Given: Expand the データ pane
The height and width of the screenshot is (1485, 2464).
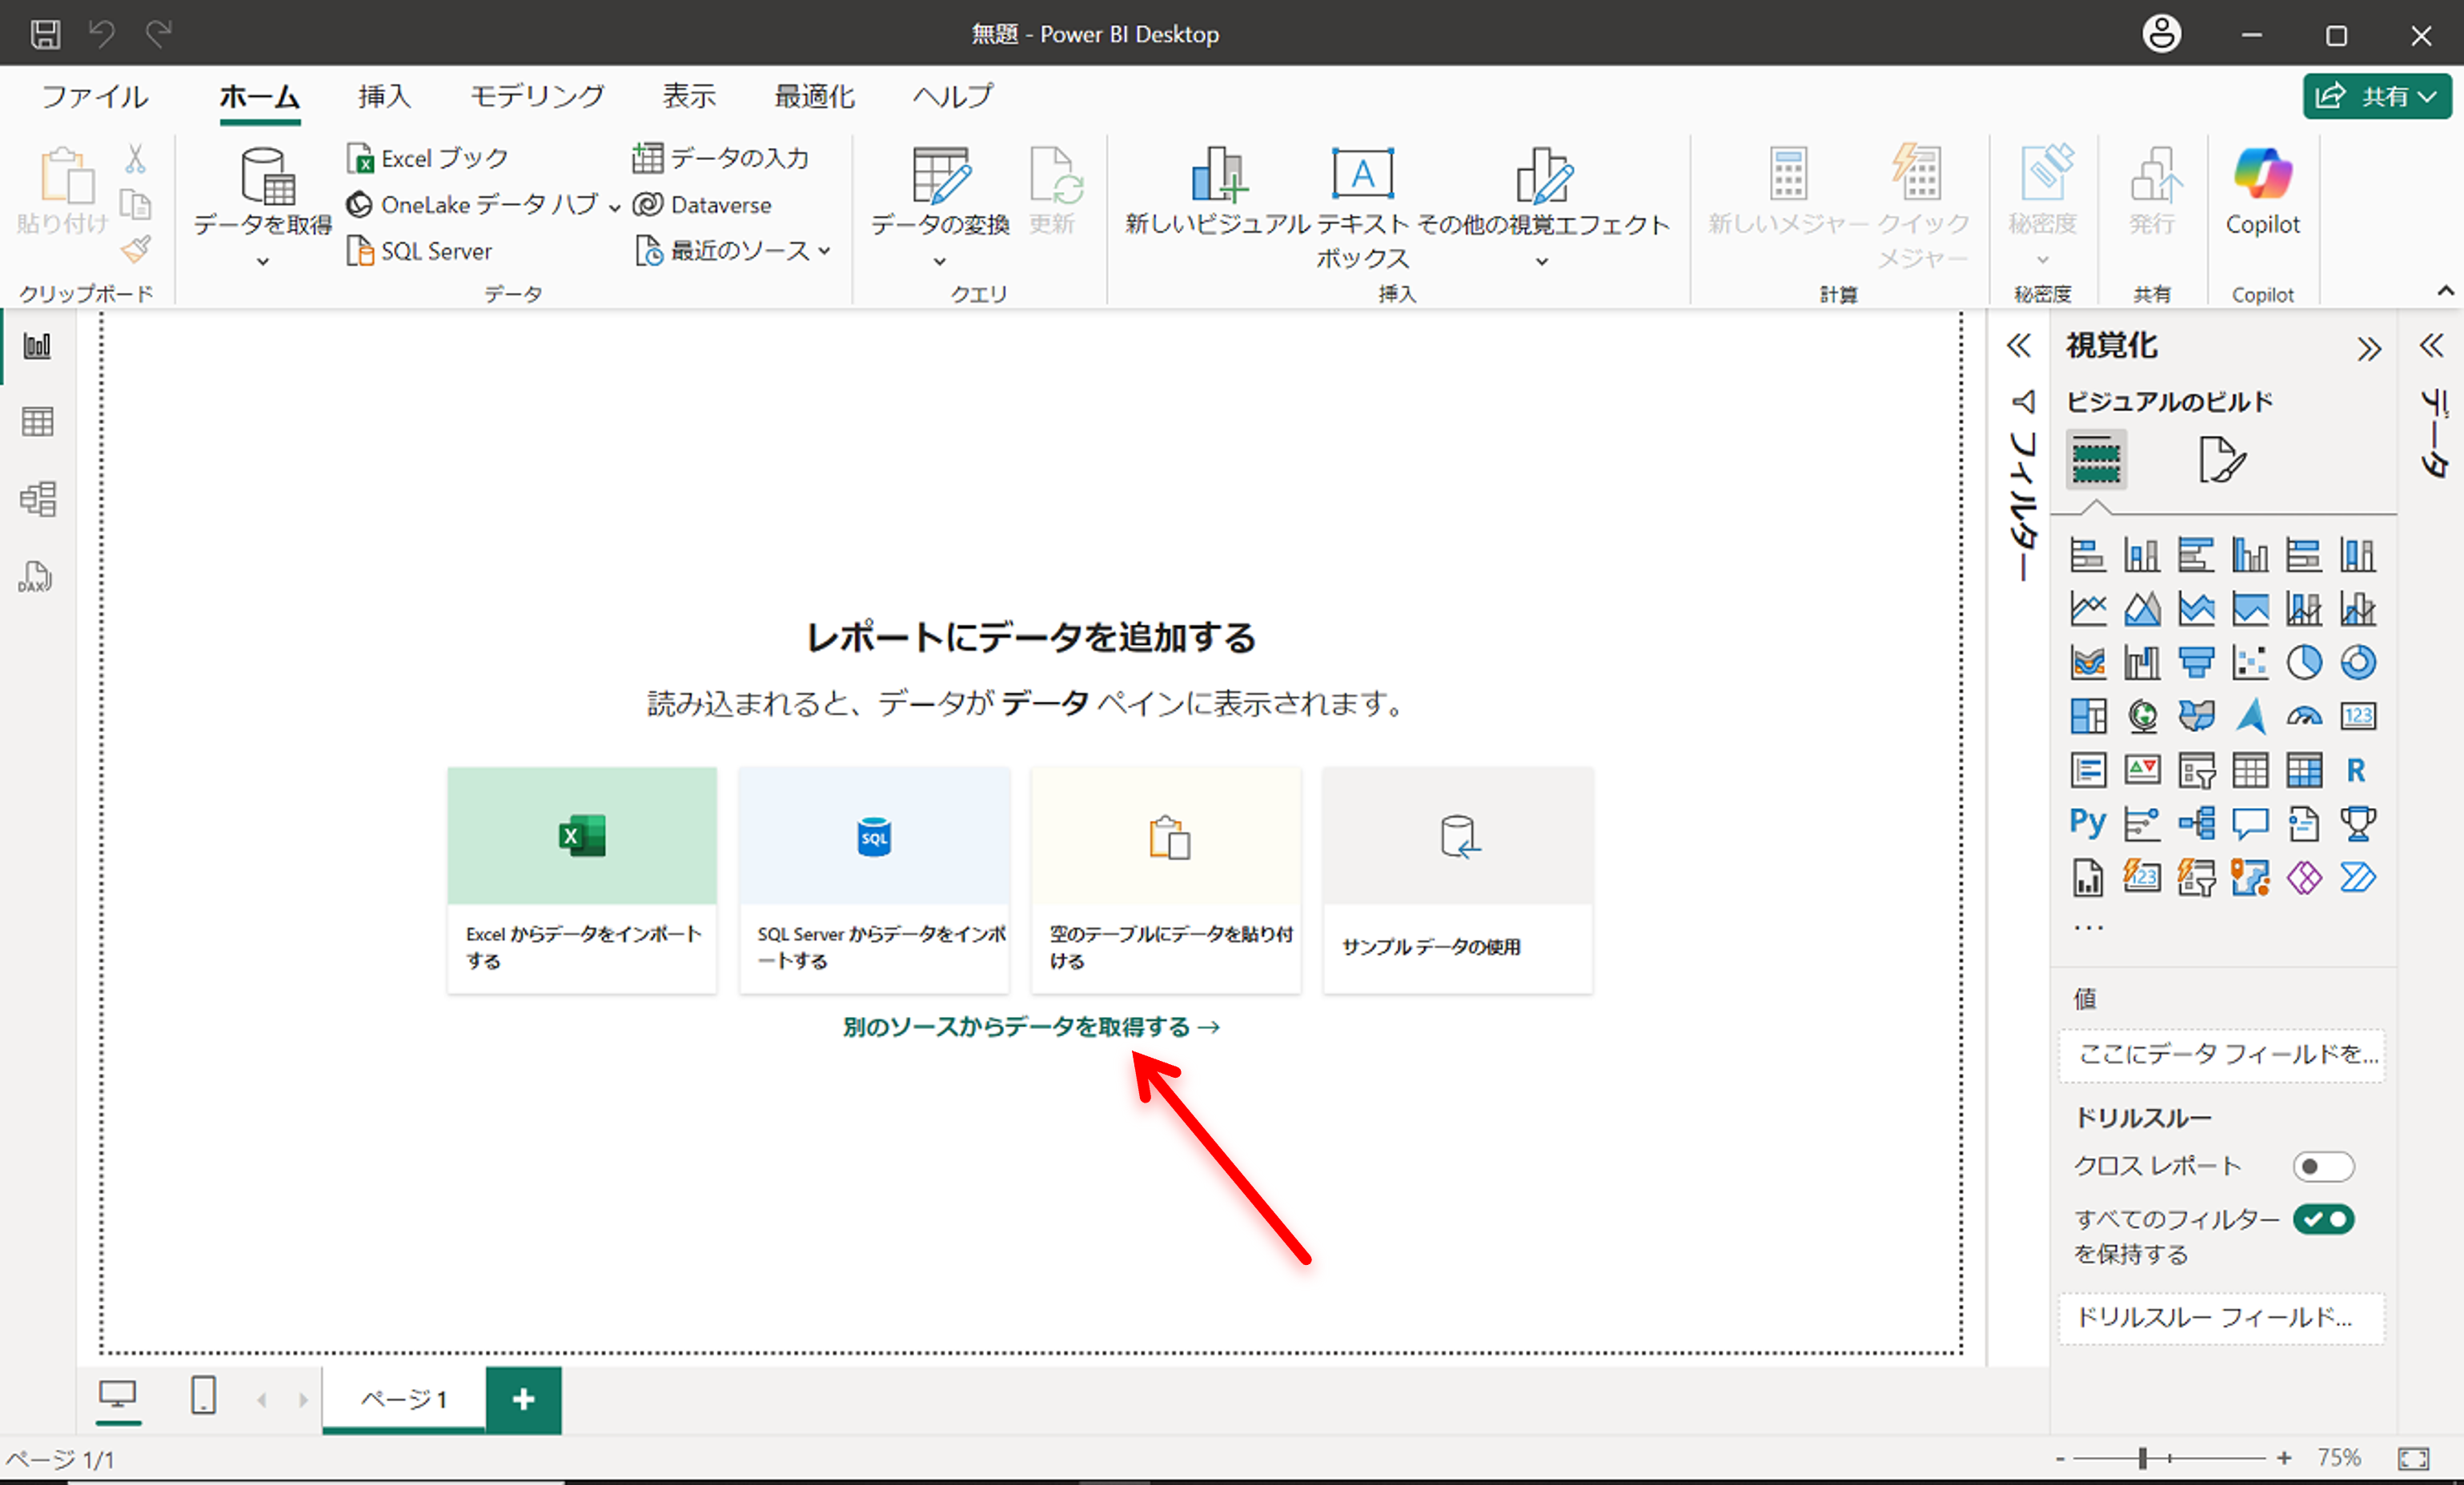Looking at the screenshot, I should click(x=2431, y=346).
